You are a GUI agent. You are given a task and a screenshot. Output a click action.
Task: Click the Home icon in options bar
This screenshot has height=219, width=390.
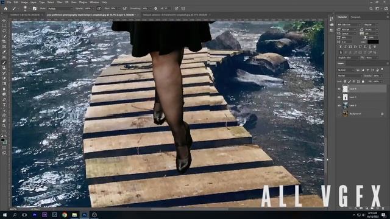click(x=5, y=9)
